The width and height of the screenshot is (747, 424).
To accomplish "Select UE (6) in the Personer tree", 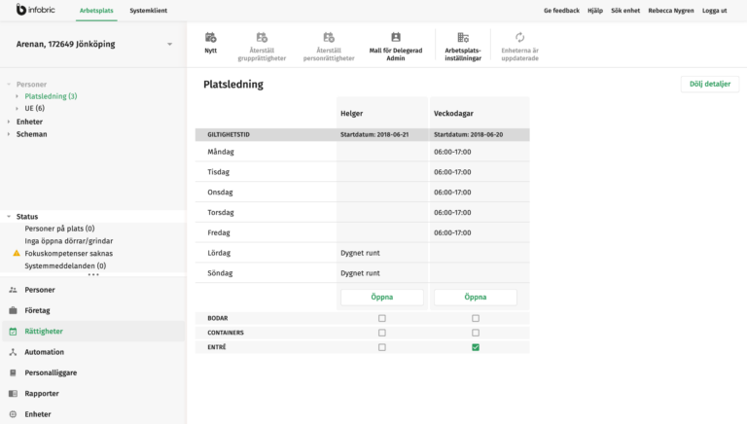I will pos(34,108).
